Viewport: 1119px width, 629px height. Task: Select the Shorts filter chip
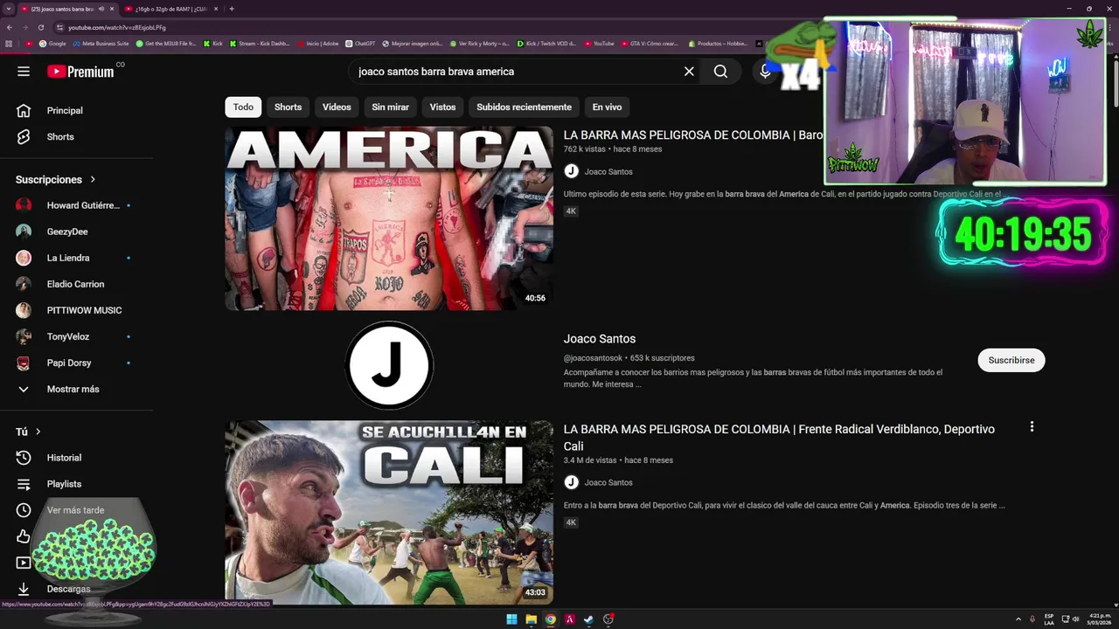coord(288,107)
